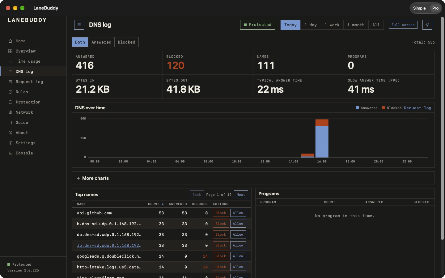Open the Request log link in chart header
This screenshot has height=278, width=445.
417,108
